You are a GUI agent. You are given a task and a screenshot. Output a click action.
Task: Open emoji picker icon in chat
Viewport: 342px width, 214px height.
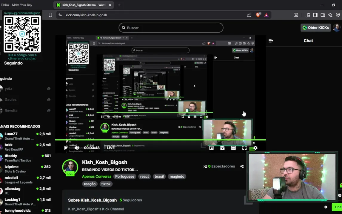(340, 195)
